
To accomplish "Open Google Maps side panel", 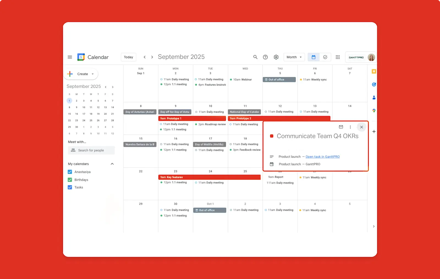I will click(x=374, y=111).
